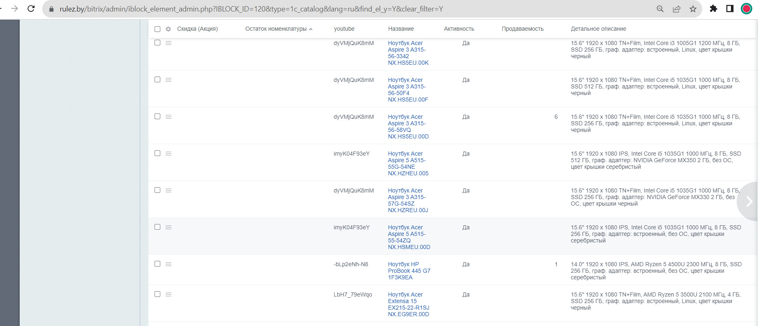The image size is (758, 326).
Task: Open browser extensions puzzle icon
Action: pos(713,9)
